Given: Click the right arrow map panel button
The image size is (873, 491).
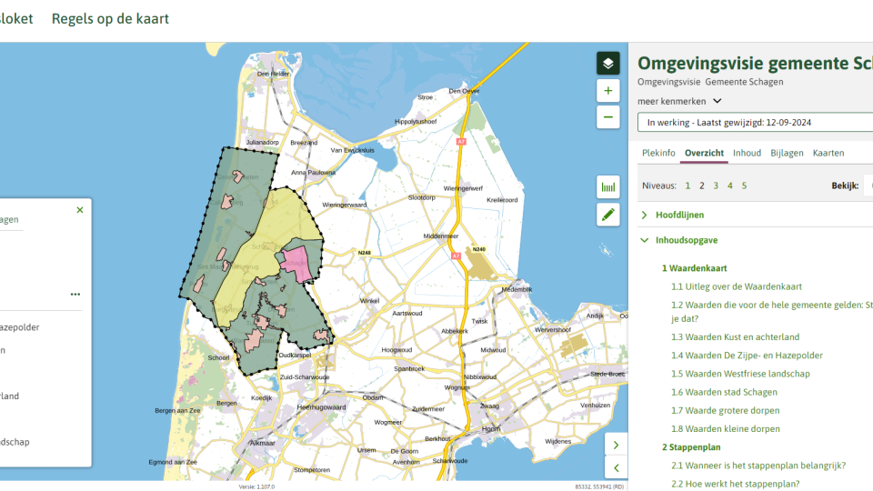Looking at the screenshot, I should [616, 445].
